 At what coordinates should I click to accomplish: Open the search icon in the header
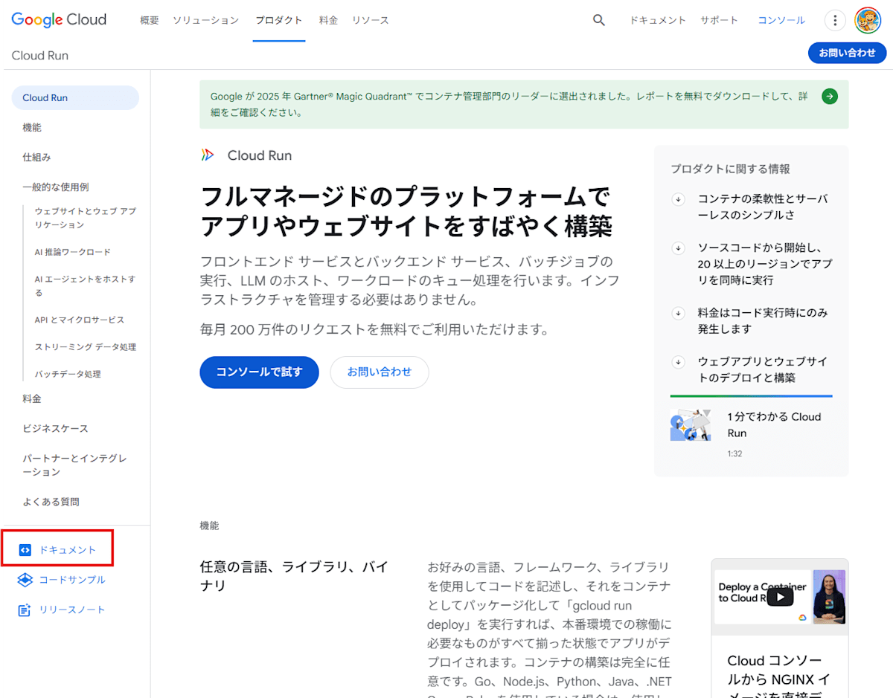click(x=599, y=20)
